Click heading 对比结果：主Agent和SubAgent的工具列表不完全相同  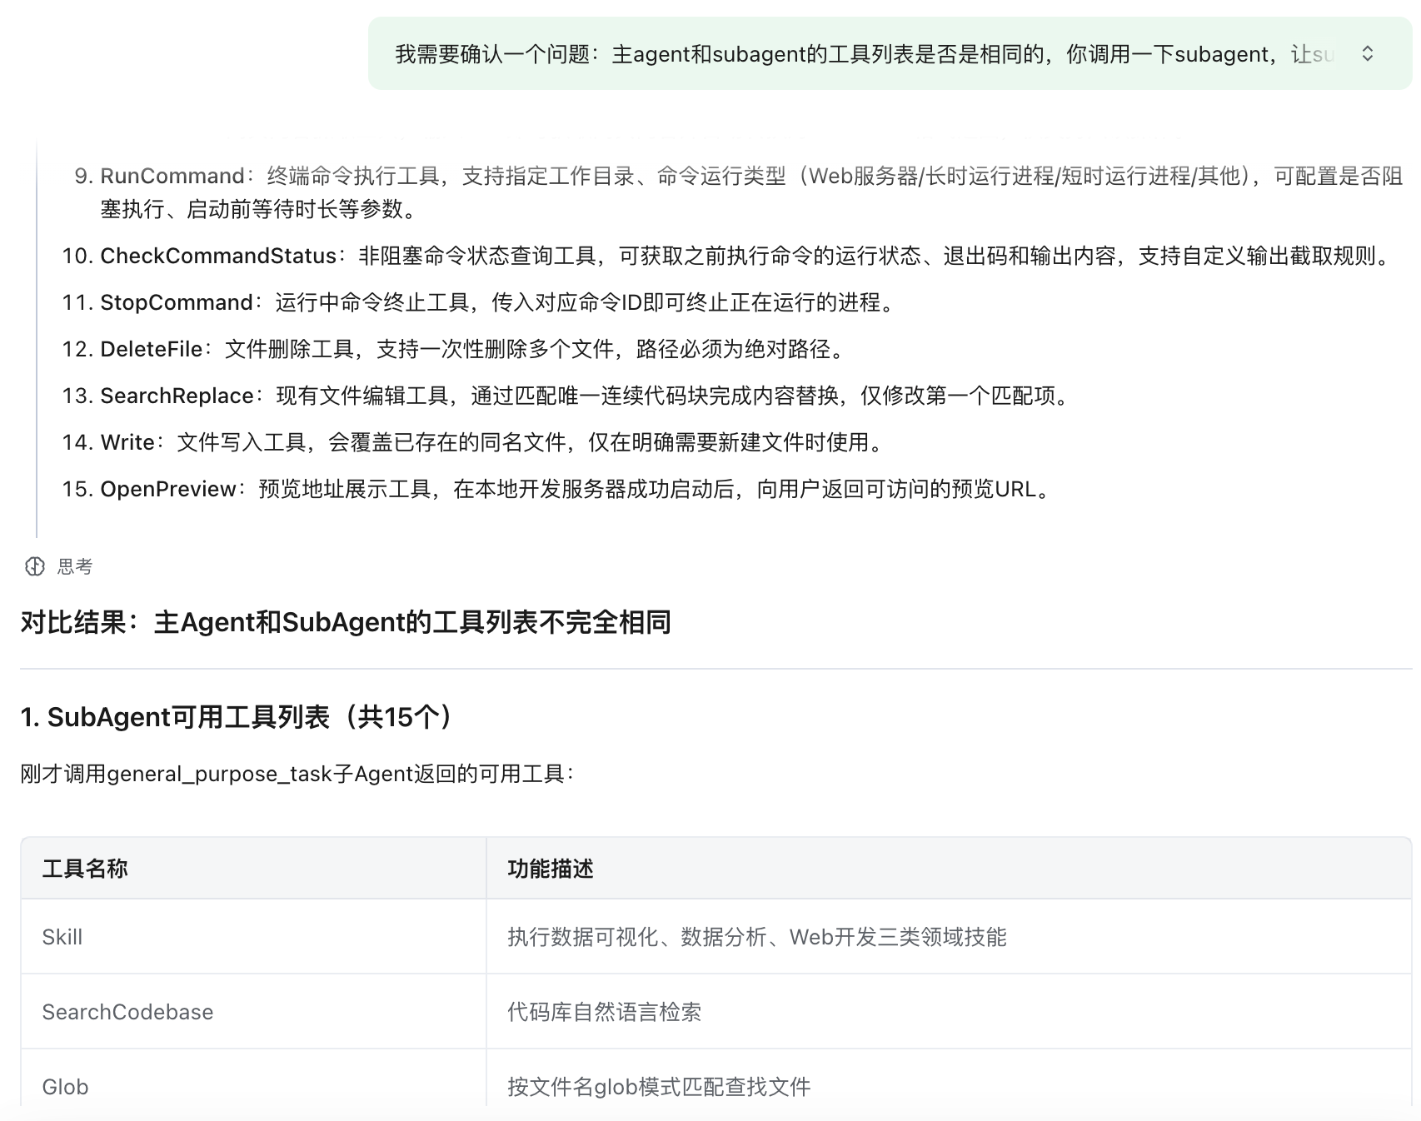click(x=346, y=622)
